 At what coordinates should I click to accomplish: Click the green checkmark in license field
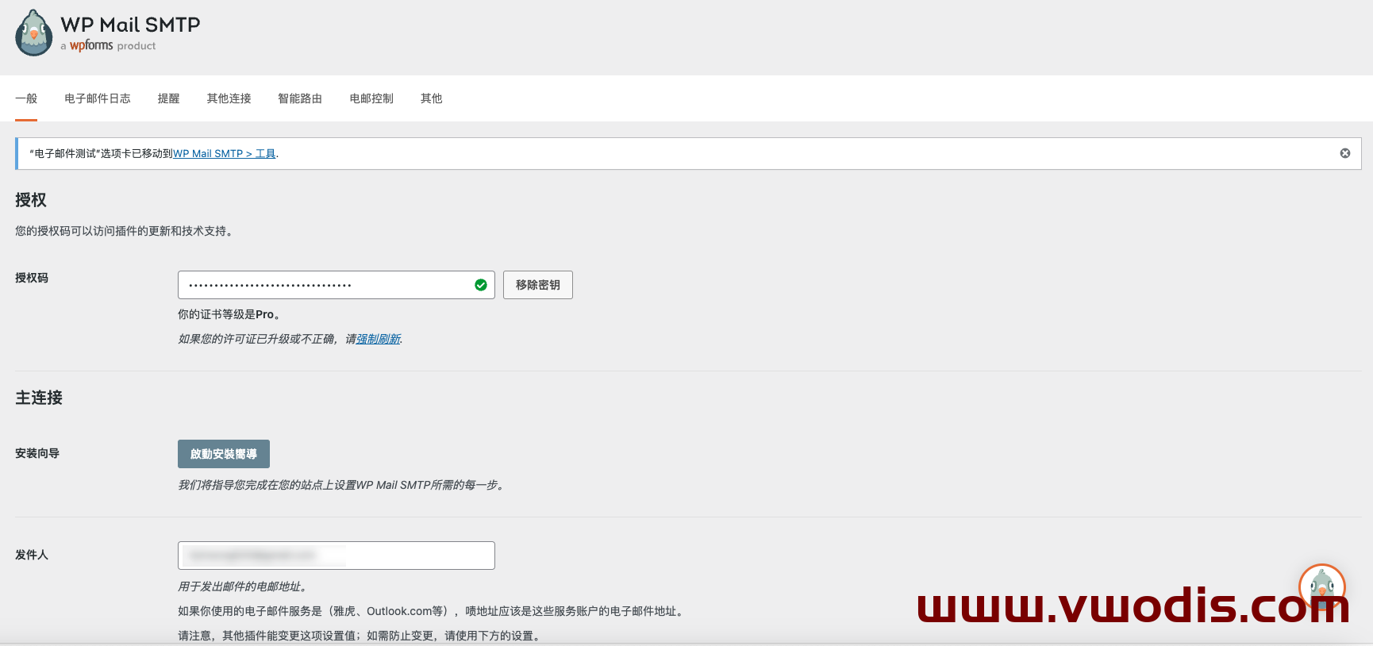pyautogui.click(x=480, y=285)
